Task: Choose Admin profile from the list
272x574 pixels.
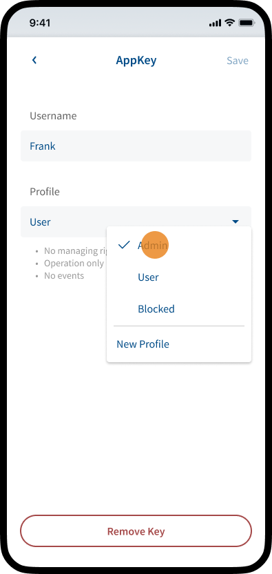Action: pos(152,246)
